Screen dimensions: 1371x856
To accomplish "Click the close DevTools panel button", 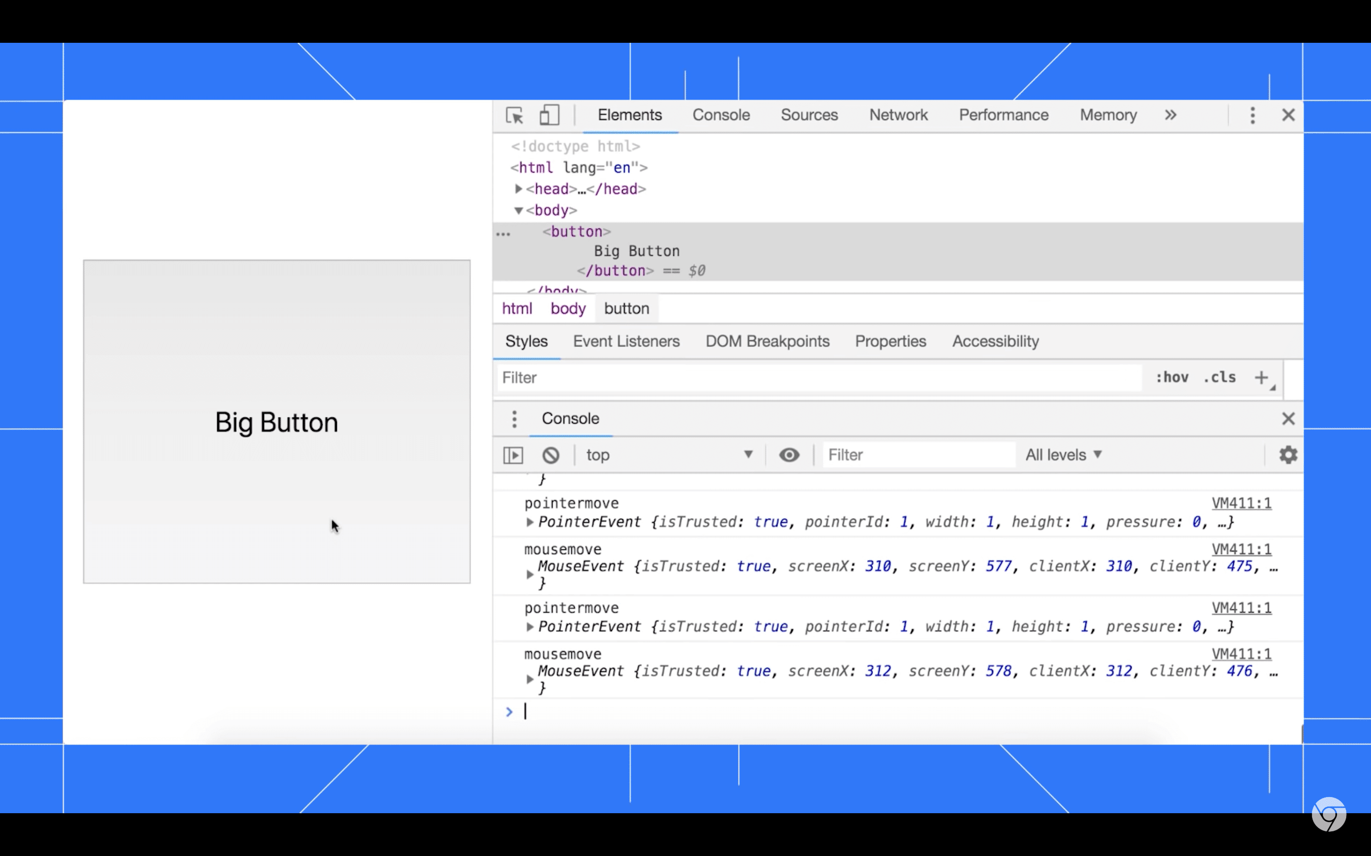I will (x=1289, y=115).
